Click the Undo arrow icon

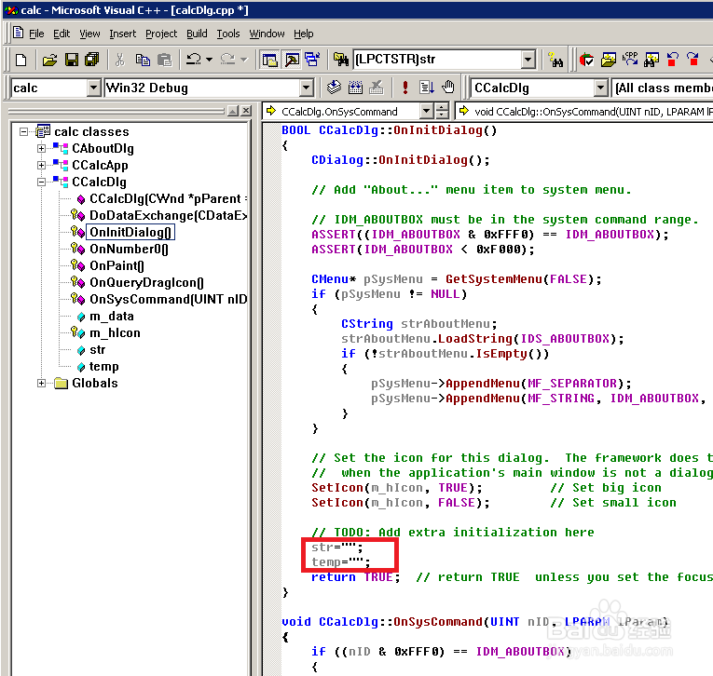[194, 60]
